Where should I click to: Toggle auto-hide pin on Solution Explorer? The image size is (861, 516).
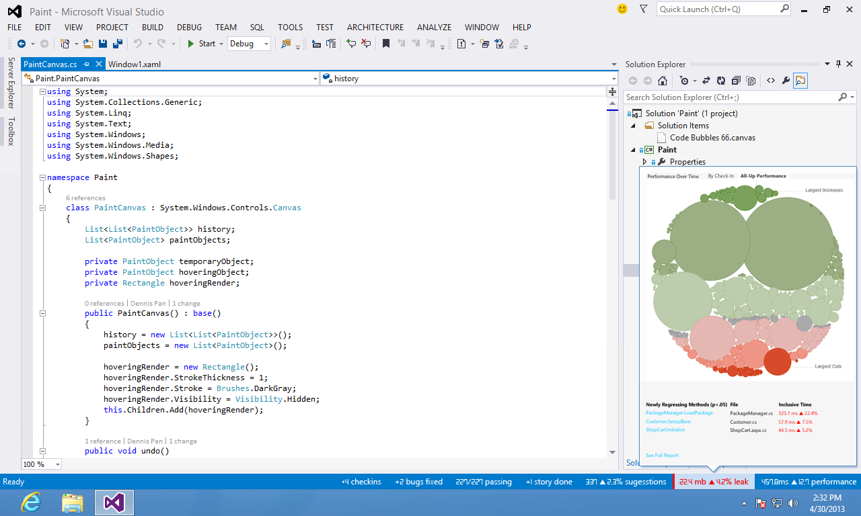click(838, 64)
